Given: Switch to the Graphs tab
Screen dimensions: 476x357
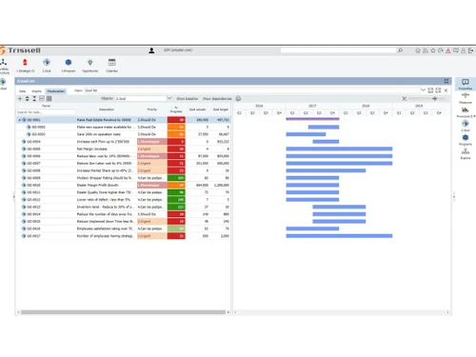Looking at the screenshot, I should [x=36, y=91].
